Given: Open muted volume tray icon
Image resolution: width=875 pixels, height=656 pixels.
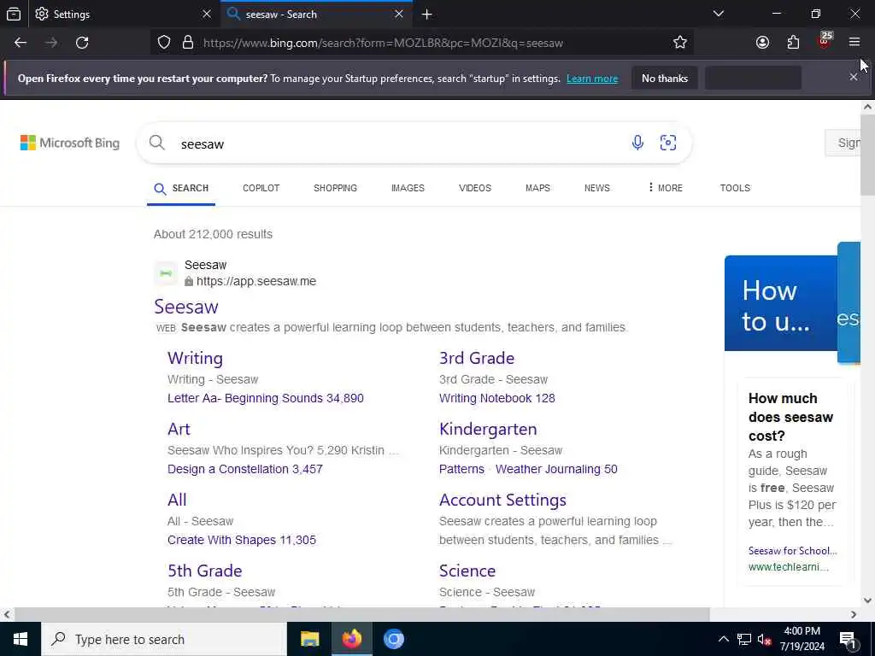Looking at the screenshot, I should [x=764, y=640].
